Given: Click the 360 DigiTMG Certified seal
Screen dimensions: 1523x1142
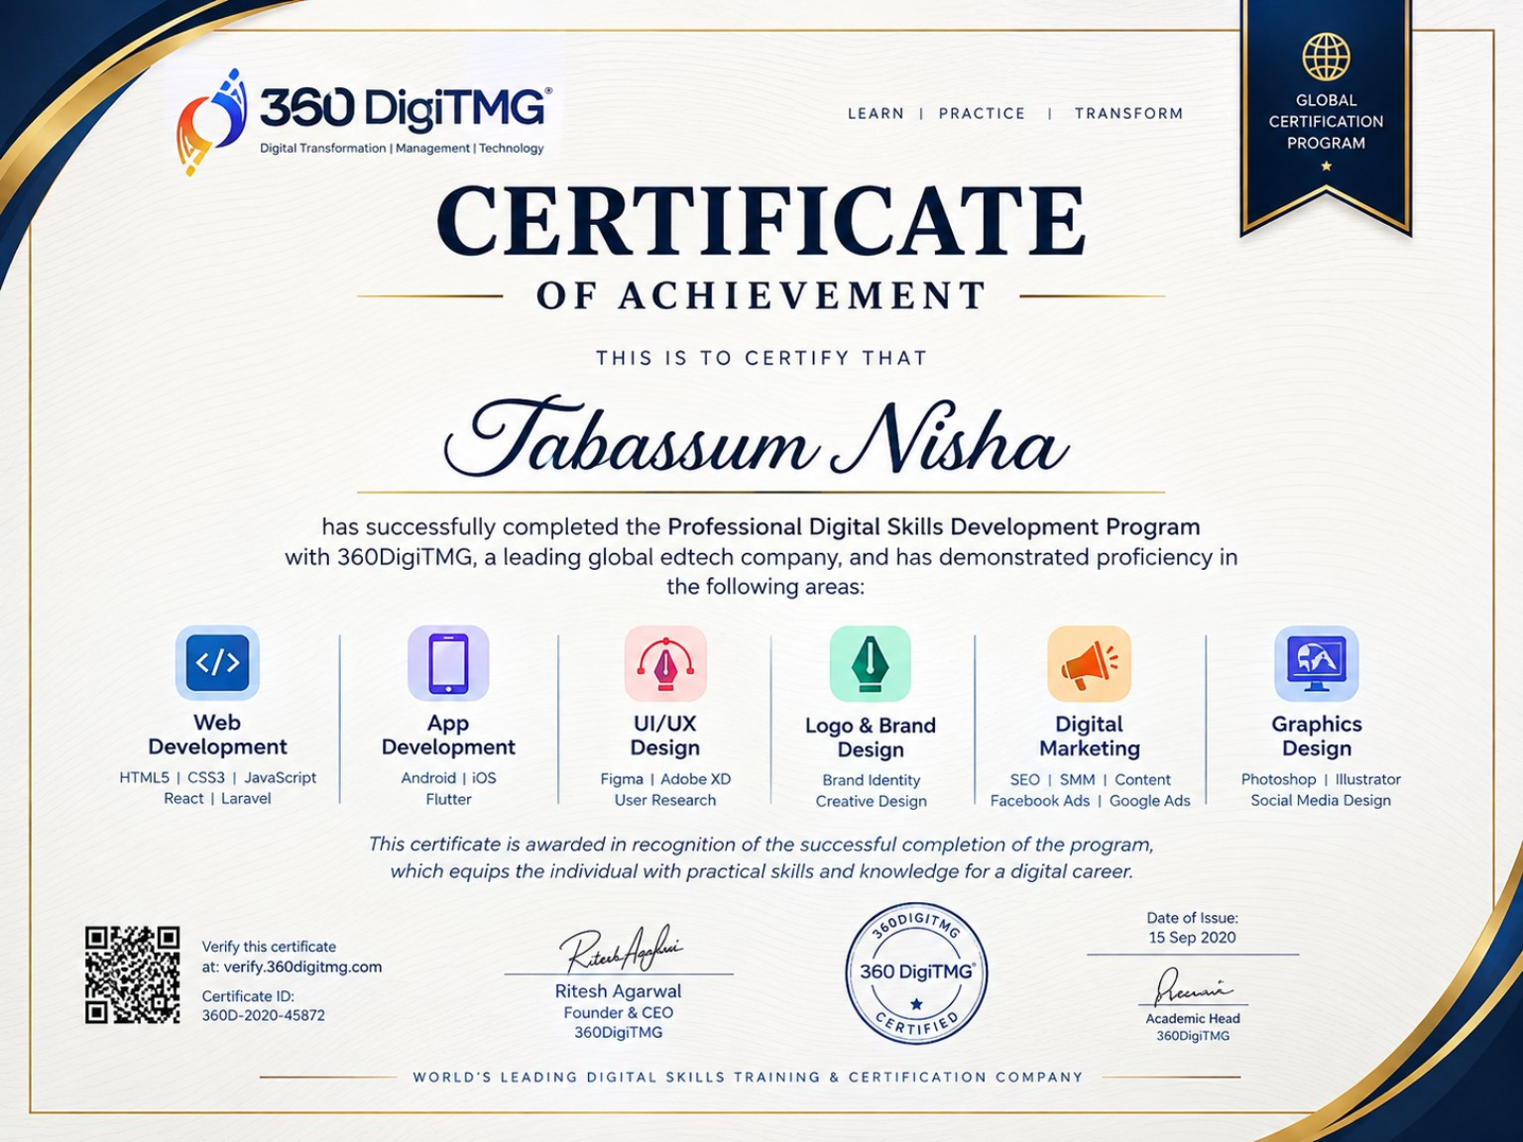Looking at the screenshot, I should (x=916, y=972).
